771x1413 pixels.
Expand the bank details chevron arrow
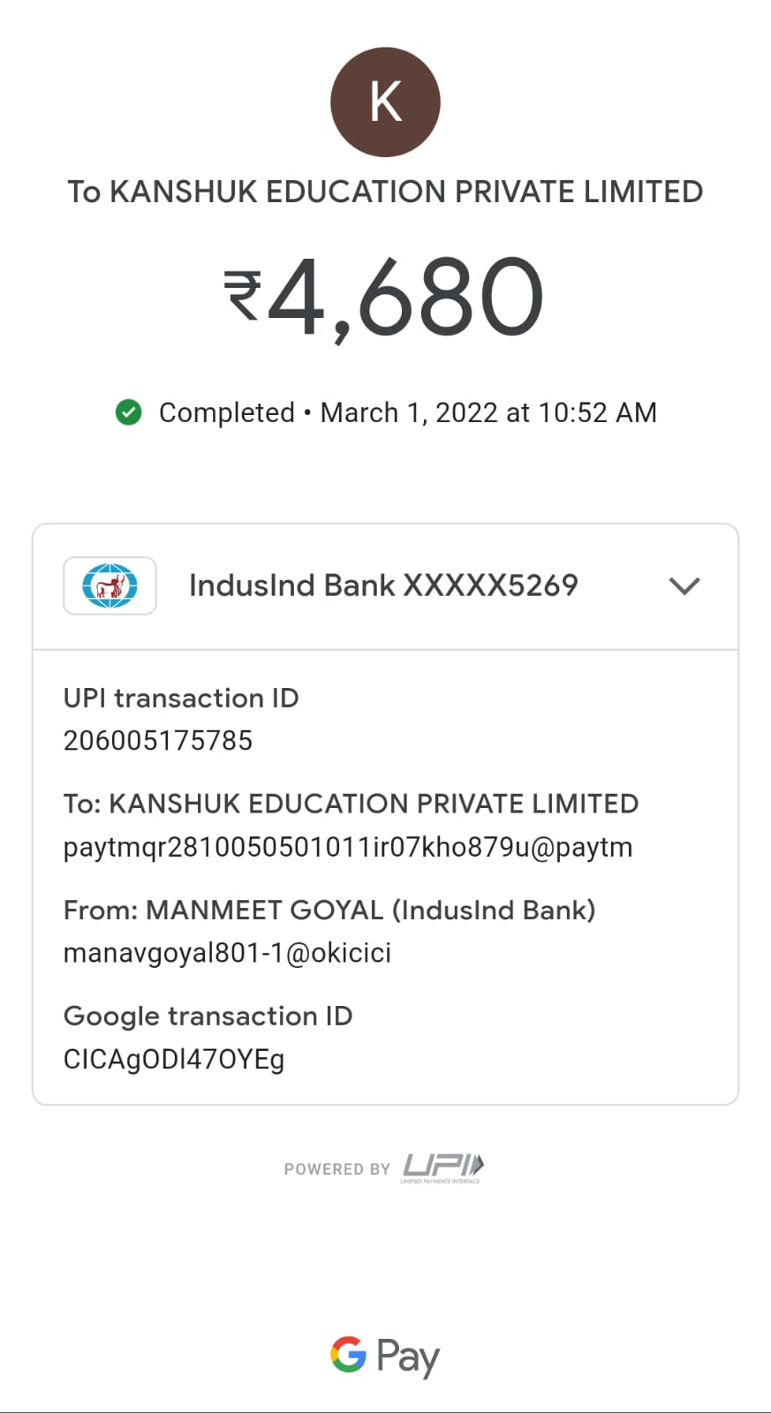684,586
